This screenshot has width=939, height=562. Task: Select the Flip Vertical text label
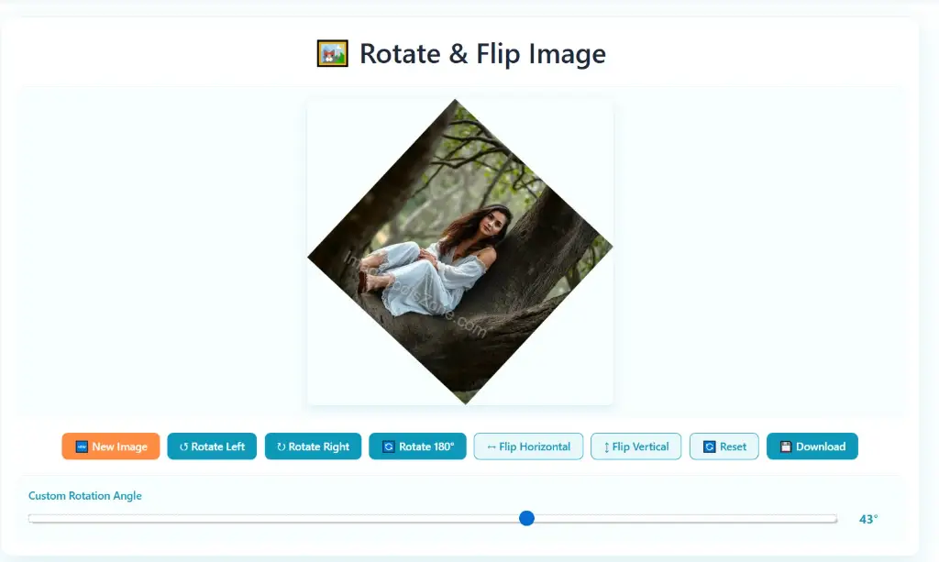click(x=640, y=446)
